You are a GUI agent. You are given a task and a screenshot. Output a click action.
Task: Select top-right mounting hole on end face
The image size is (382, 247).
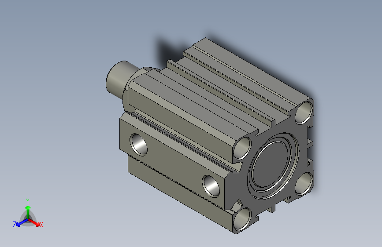304,113
